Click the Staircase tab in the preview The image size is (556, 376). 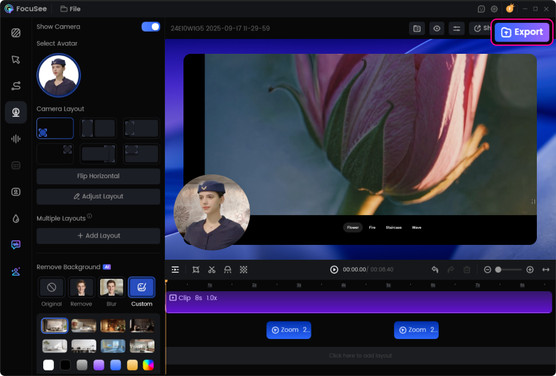(394, 228)
